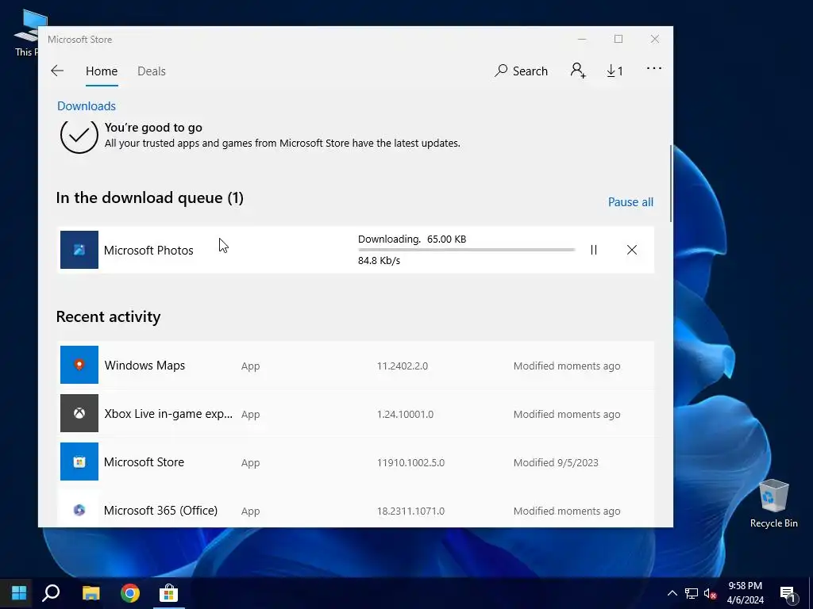Click version 18.2311.1071.0 text

point(410,511)
